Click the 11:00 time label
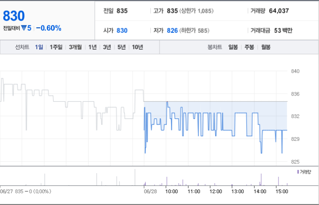 (x=194, y=191)
